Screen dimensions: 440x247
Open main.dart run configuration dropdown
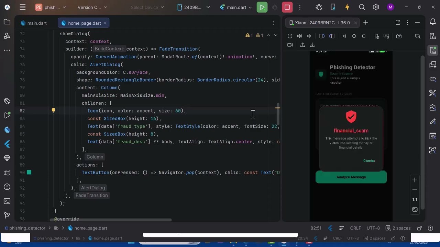(x=236, y=7)
